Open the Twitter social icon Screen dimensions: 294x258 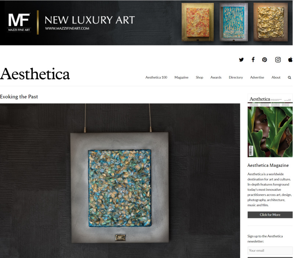[x=241, y=60]
